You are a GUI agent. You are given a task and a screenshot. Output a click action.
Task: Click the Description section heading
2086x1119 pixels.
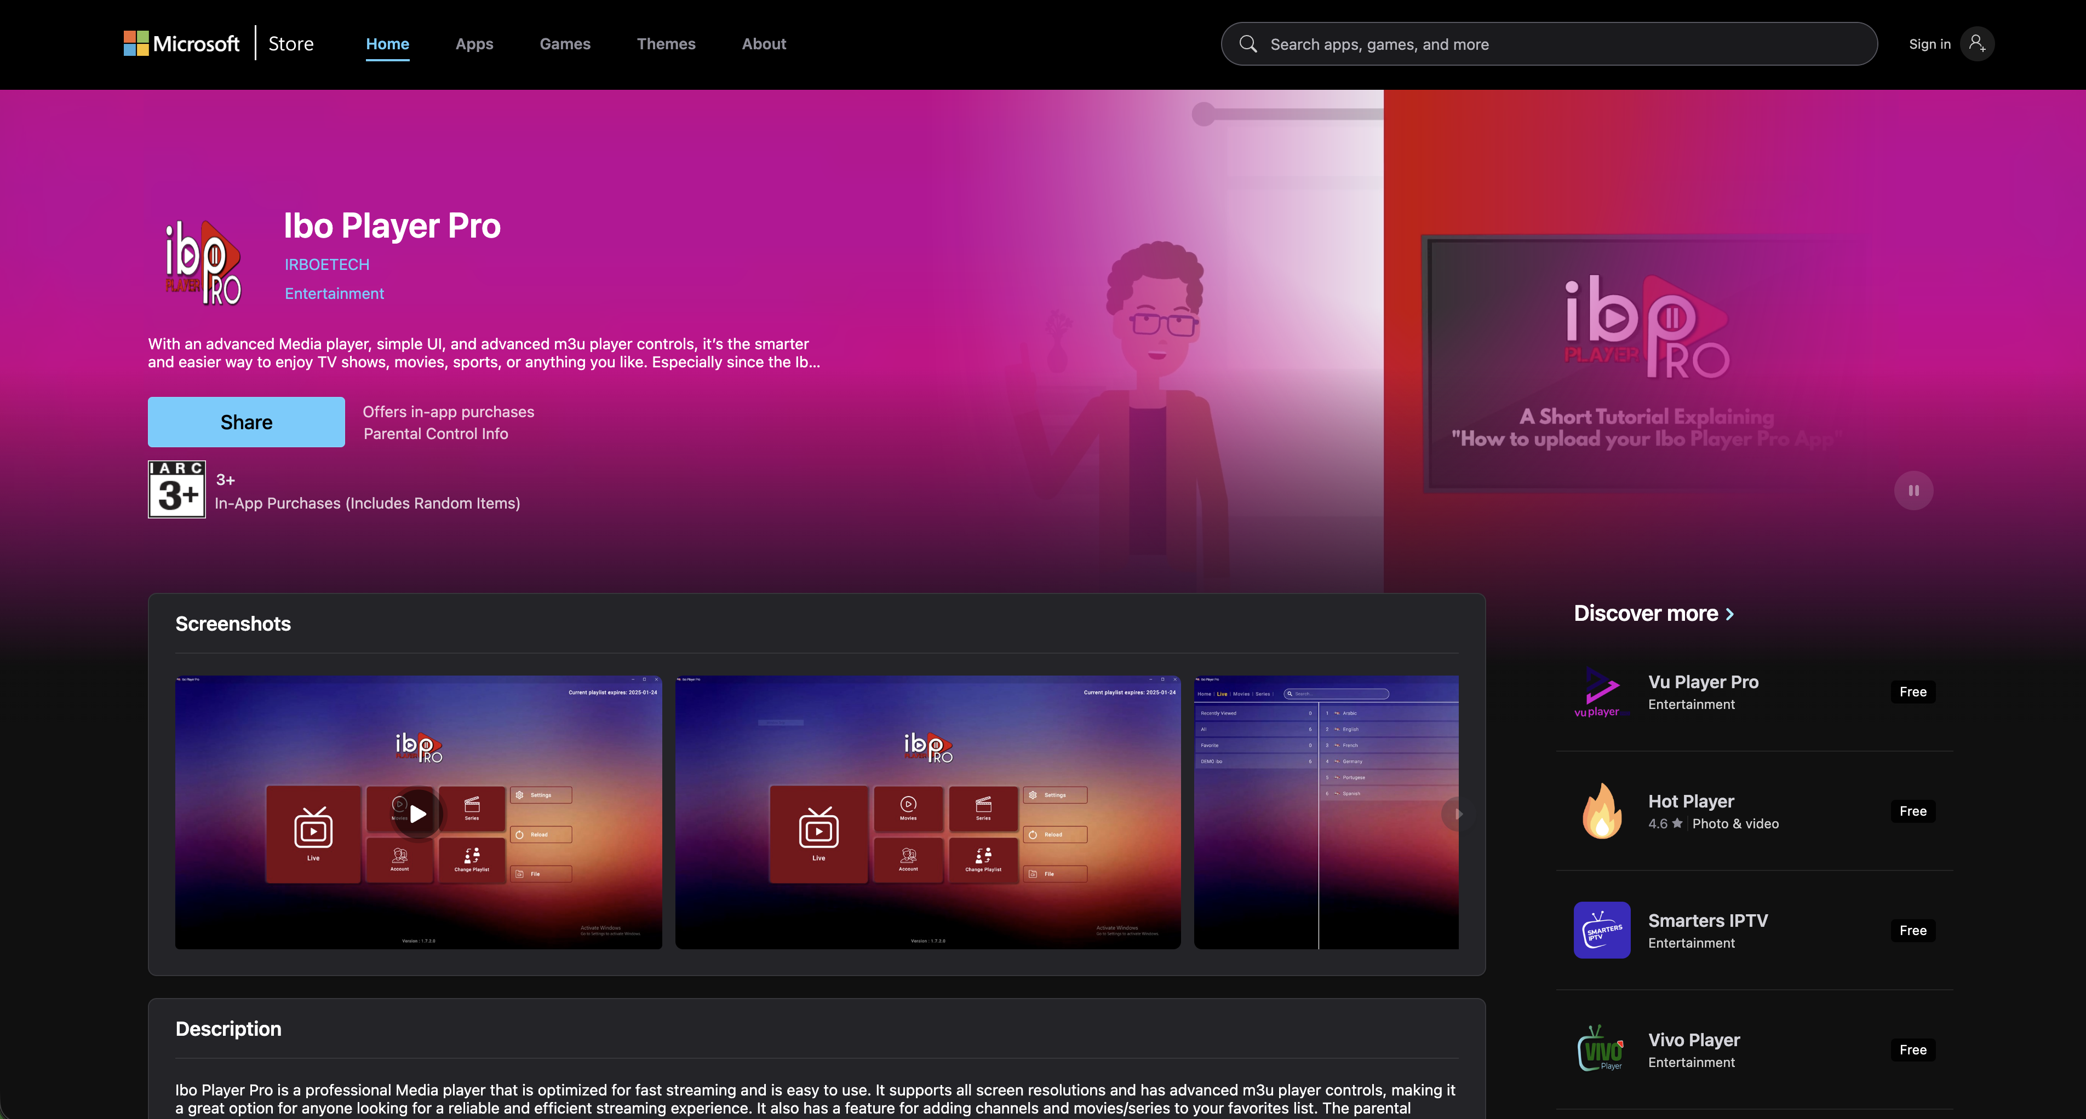click(x=228, y=1029)
